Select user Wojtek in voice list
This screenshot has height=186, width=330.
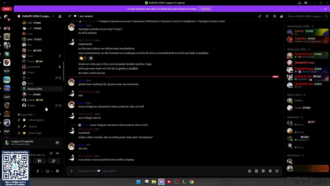[42, 105]
